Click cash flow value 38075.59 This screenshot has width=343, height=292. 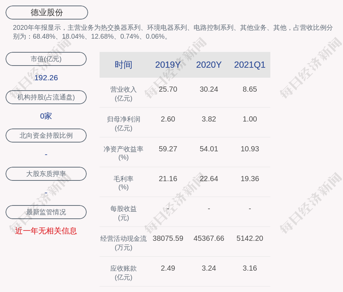pyautogui.click(x=168, y=238)
